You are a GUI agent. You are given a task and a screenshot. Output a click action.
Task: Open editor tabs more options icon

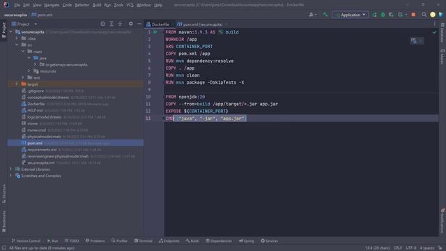pyautogui.click(x=434, y=24)
